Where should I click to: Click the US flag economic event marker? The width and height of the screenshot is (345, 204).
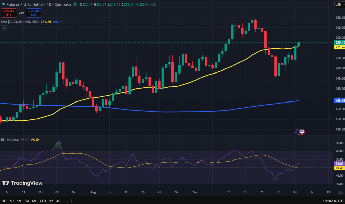302,132
